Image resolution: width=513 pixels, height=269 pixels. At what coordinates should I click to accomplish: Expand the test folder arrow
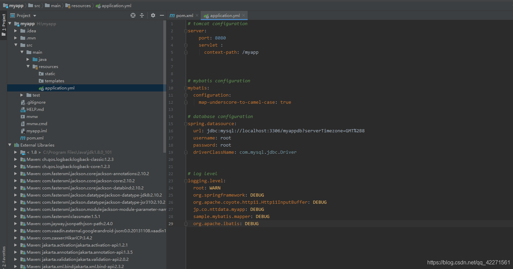coord(22,95)
